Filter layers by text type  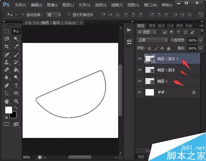(x=178, y=32)
